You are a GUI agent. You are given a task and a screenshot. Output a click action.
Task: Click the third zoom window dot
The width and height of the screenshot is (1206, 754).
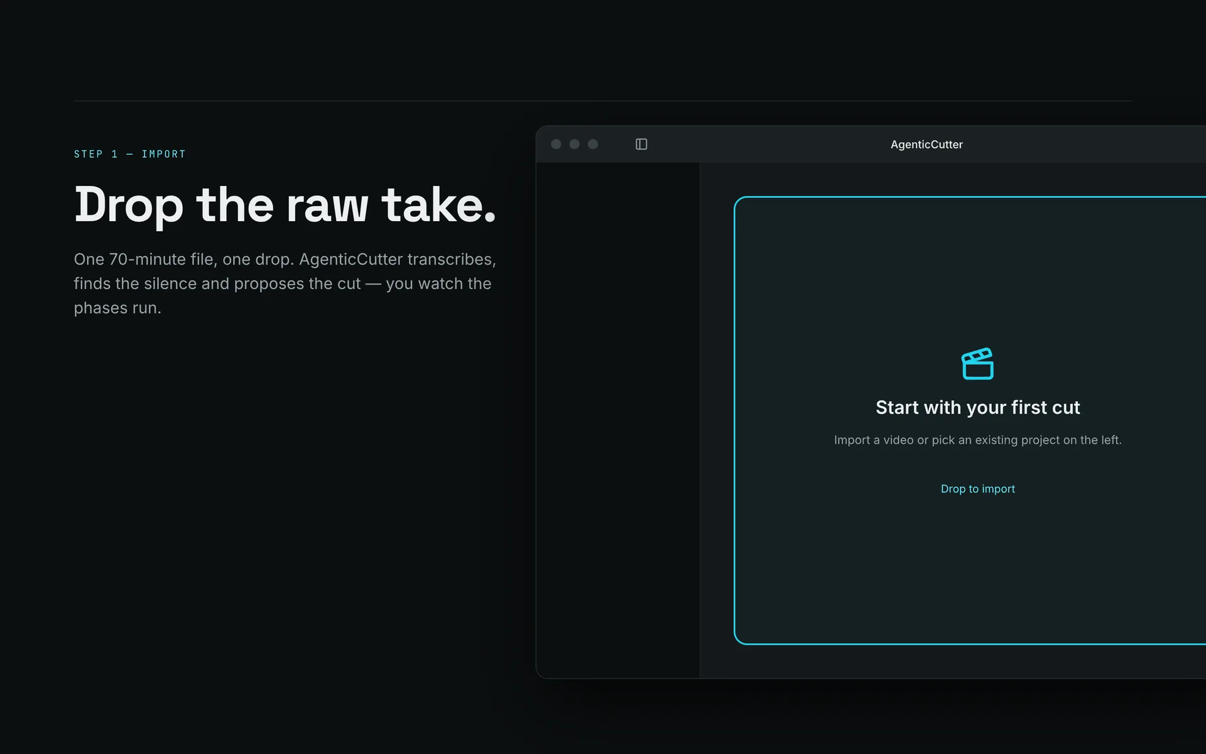pyautogui.click(x=593, y=145)
